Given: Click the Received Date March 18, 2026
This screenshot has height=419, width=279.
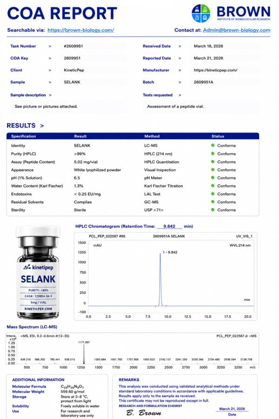Looking at the screenshot, I should tap(208, 46).
